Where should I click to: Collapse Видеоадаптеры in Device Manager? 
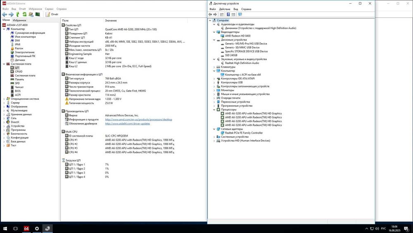tap(214, 32)
